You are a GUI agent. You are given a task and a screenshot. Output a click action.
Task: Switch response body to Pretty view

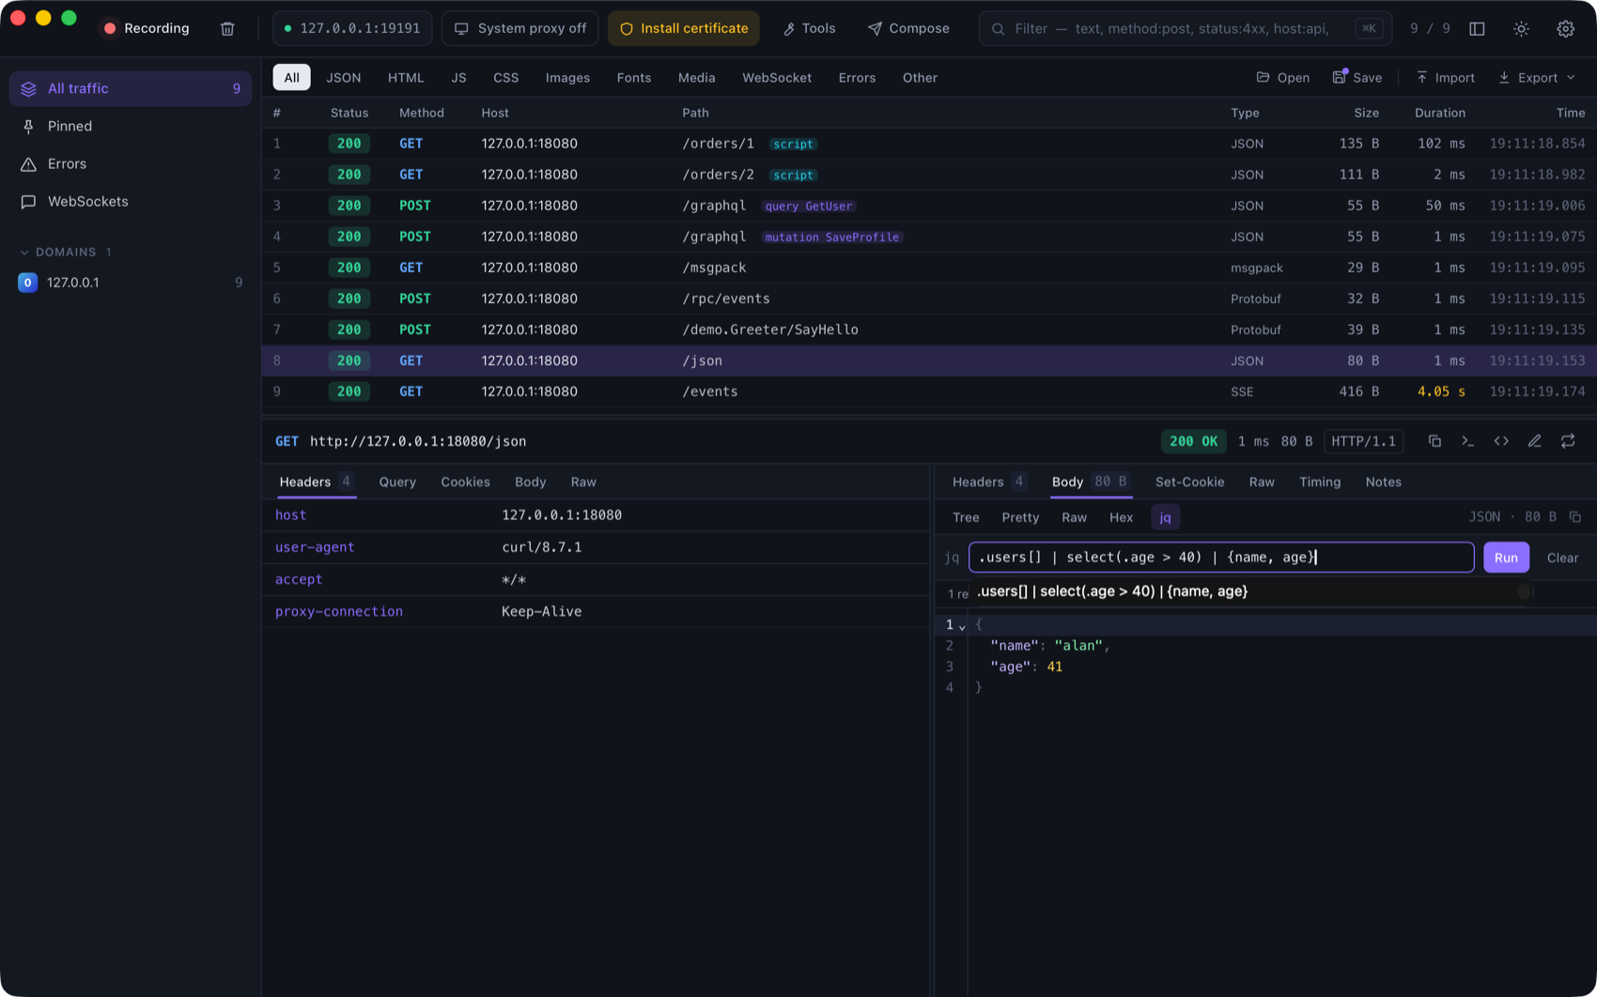1020,517
